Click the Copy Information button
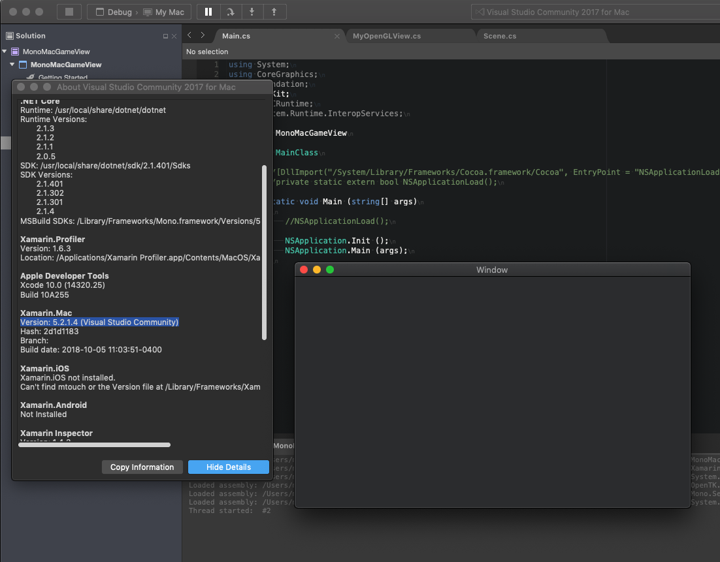This screenshot has width=720, height=562. tap(142, 467)
